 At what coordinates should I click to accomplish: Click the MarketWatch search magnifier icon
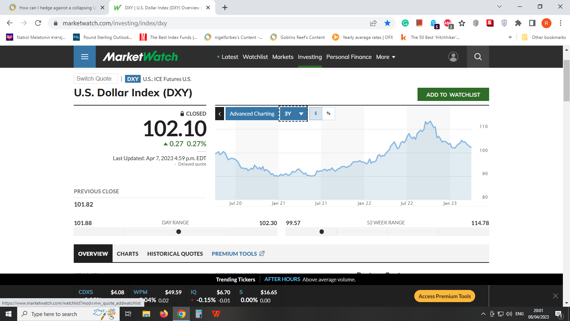pyautogui.click(x=478, y=57)
